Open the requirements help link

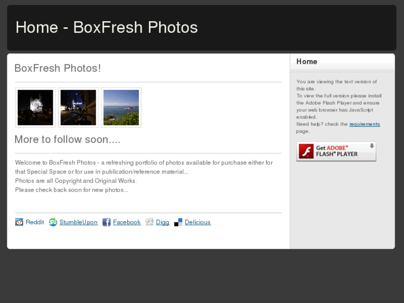tap(365, 124)
